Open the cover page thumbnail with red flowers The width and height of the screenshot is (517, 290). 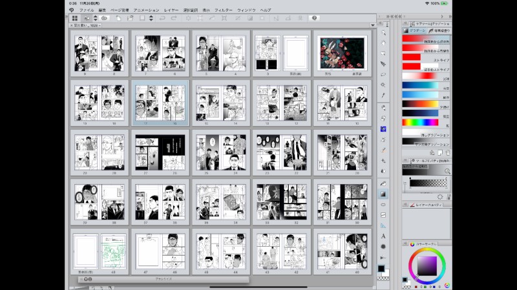coord(343,53)
